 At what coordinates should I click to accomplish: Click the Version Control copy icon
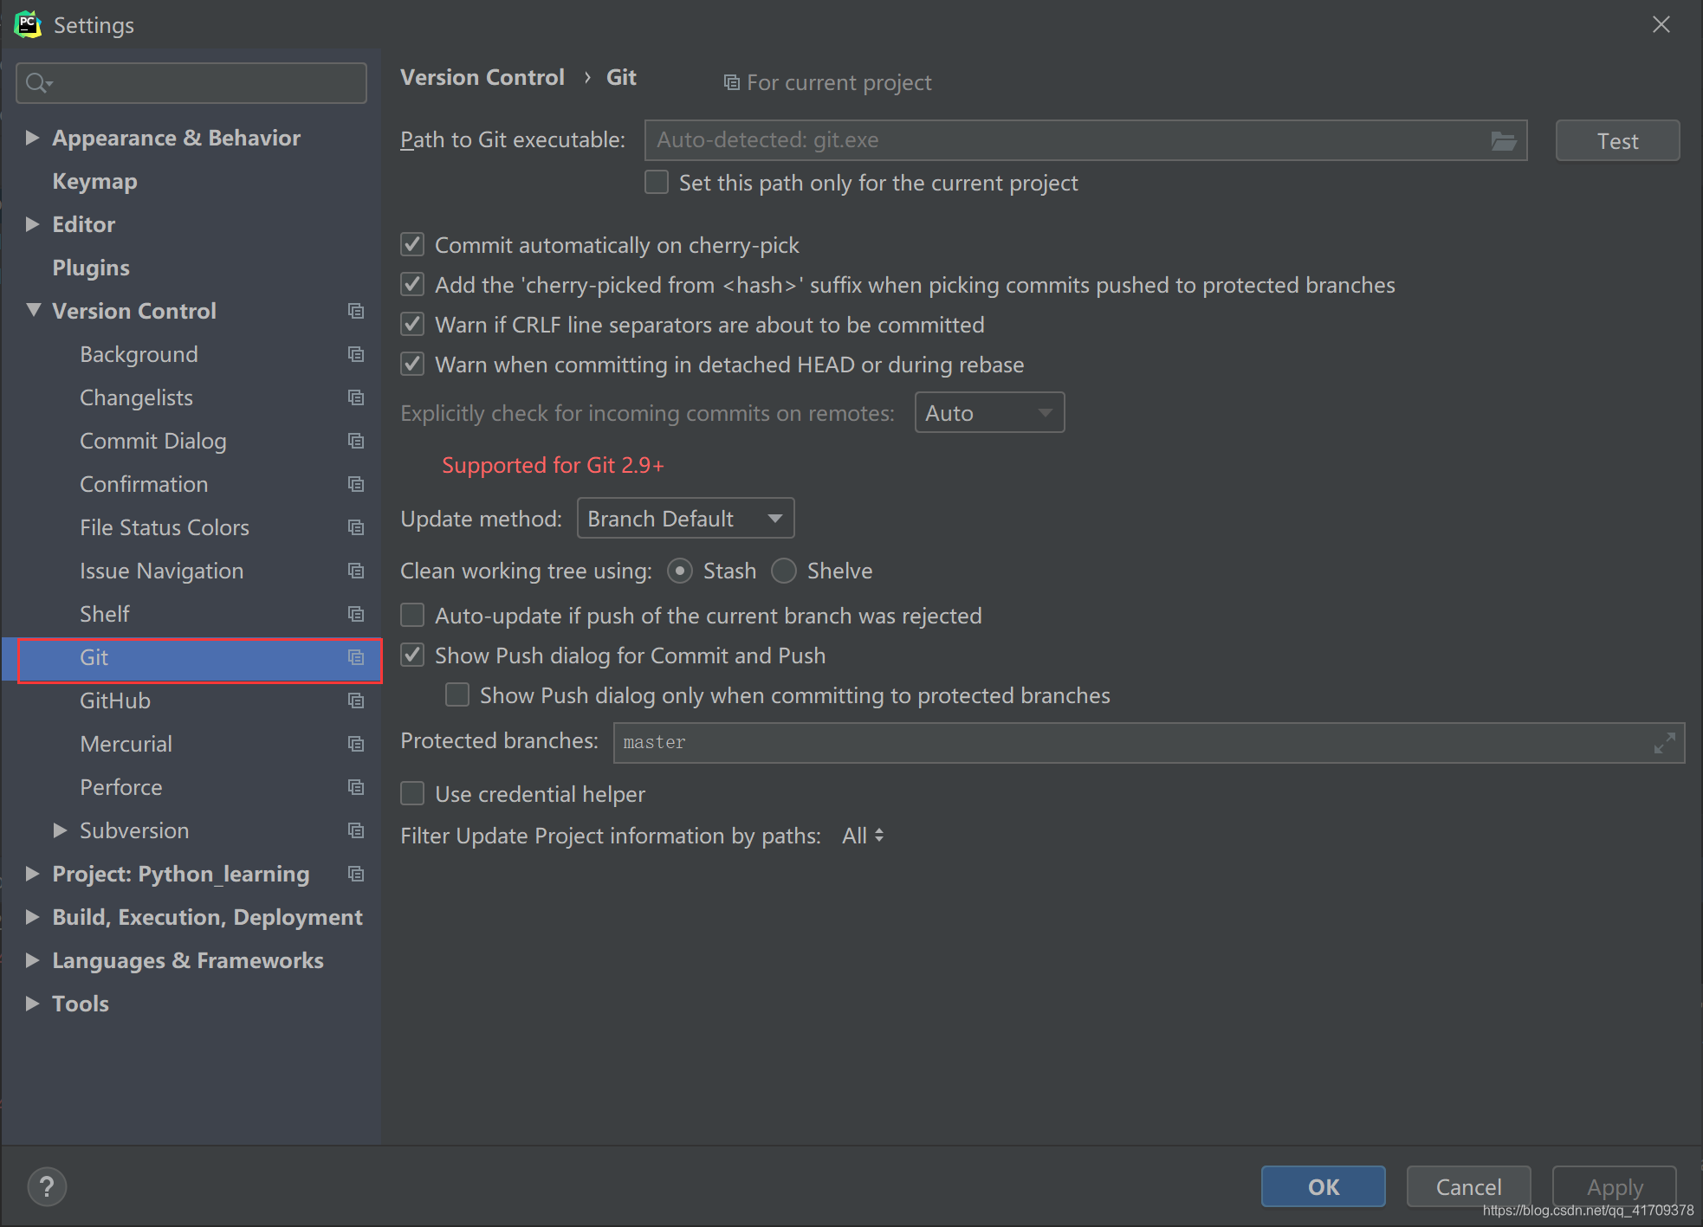pos(356,309)
